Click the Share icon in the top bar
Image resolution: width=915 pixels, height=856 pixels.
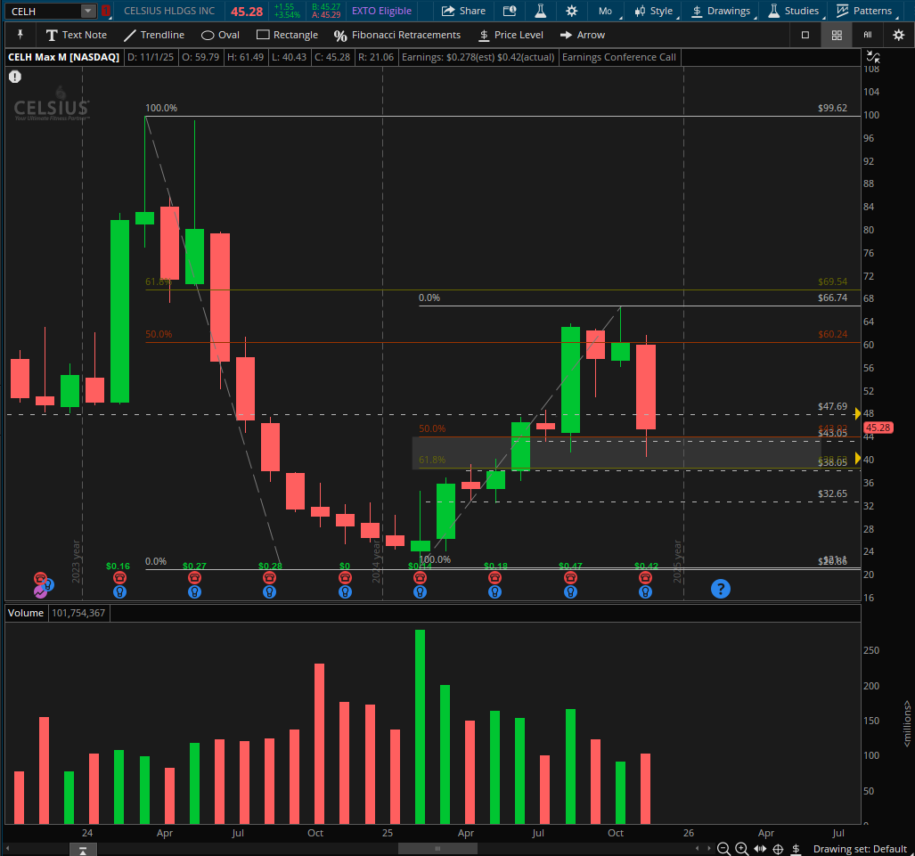pos(462,11)
